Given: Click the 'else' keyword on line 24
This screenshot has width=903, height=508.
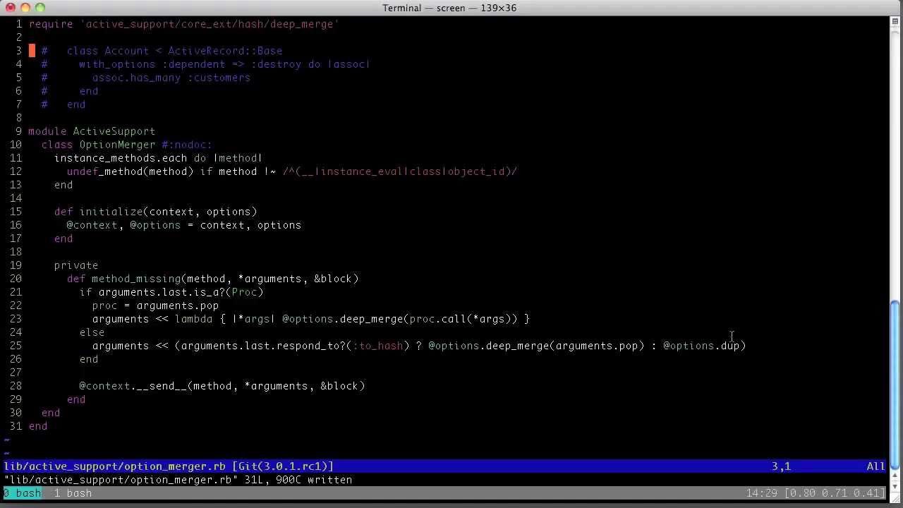Looking at the screenshot, I should point(92,332).
